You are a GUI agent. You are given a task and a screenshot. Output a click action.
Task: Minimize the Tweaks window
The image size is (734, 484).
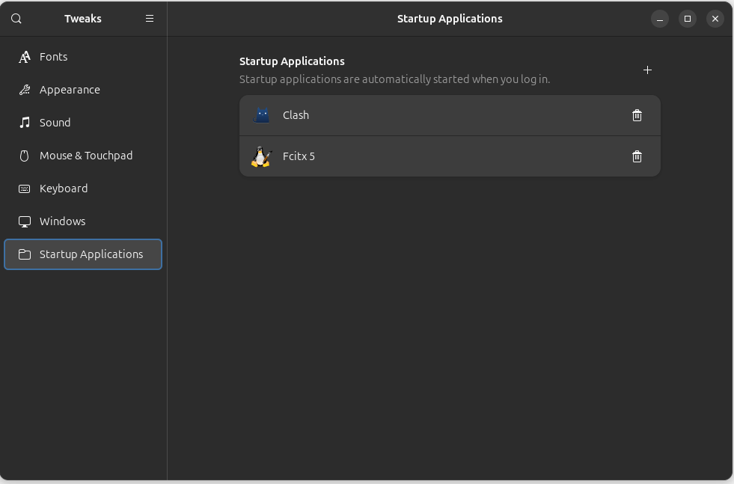click(x=659, y=19)
